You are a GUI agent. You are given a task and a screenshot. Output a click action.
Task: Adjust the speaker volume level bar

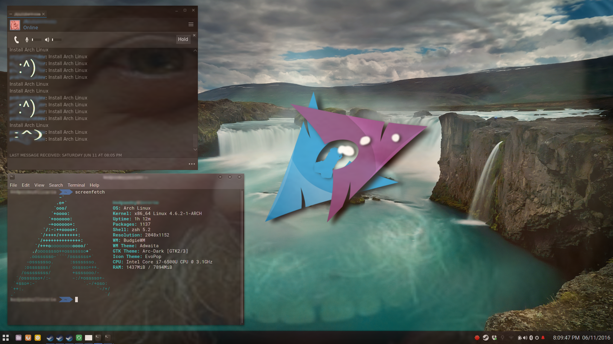[x=57, y=40]
